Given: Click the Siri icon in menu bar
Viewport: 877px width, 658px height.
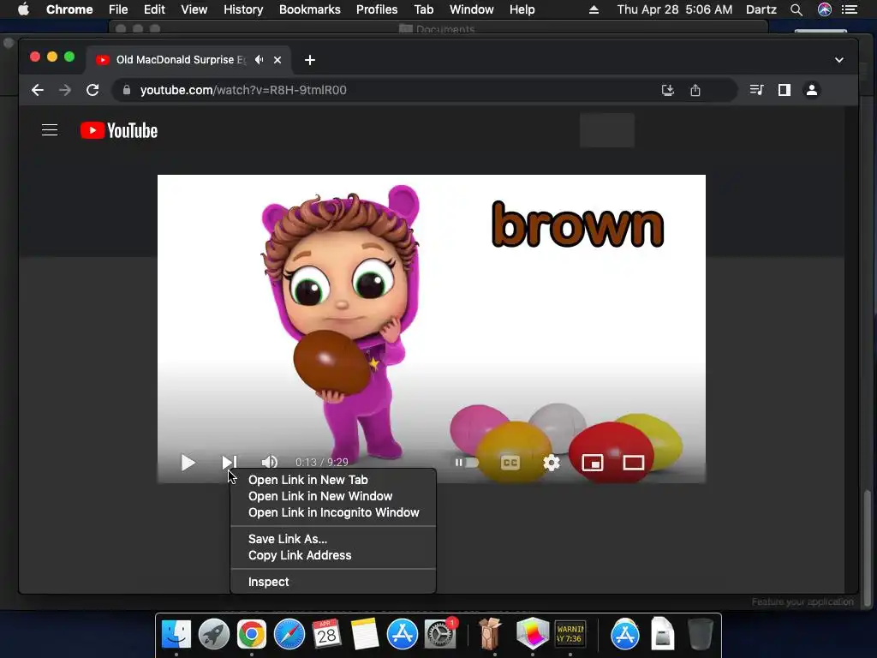Looking at the screenshot, I should click(x=825, y=9).
